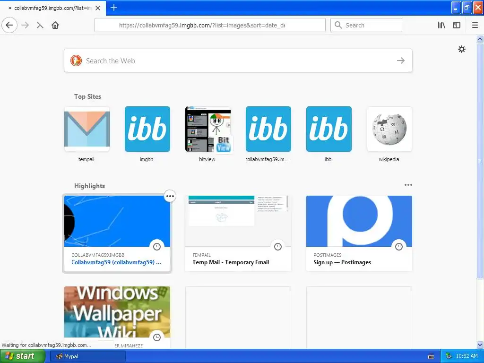Open the hamburger application menu
Screen dimensions: 484x363
coord(475,25)
